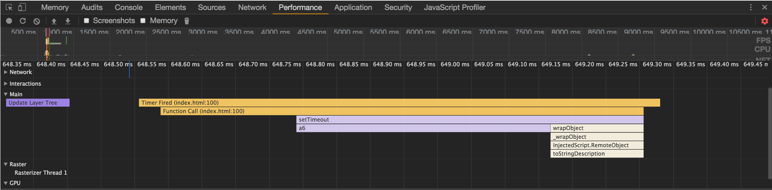Viewport: 772px width, 190px height.
Task: Click the Rasterizer Thread 1 row
Action: (41, 173)
